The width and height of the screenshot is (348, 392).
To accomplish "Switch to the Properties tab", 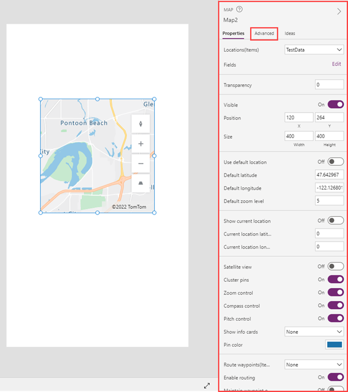I will pos(233,33).
